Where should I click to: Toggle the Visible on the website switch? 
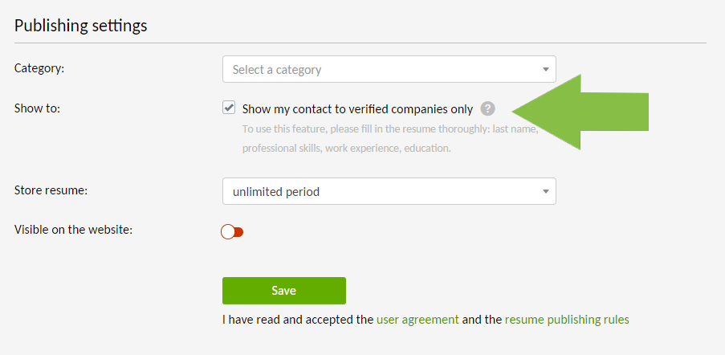coord(232,231)
